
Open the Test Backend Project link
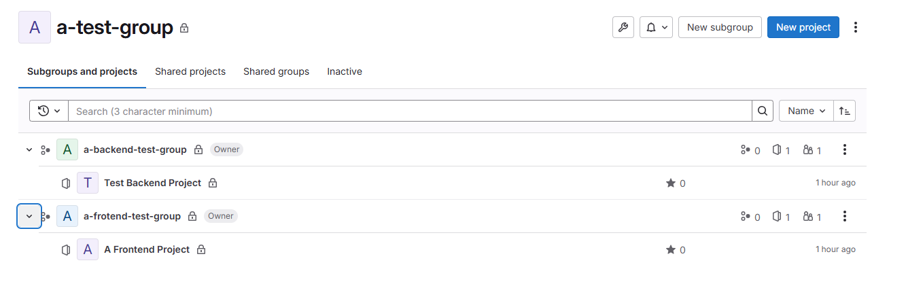coord(152,183)
